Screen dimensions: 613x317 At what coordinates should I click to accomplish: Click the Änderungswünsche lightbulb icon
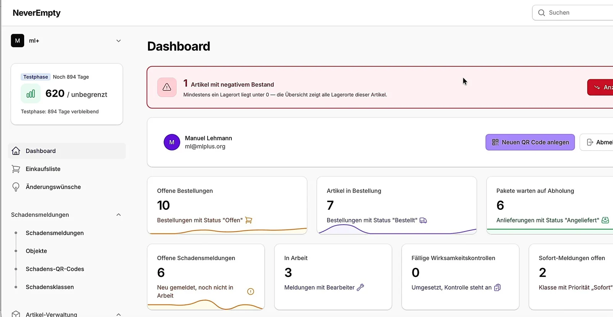(x=16, y=187)
